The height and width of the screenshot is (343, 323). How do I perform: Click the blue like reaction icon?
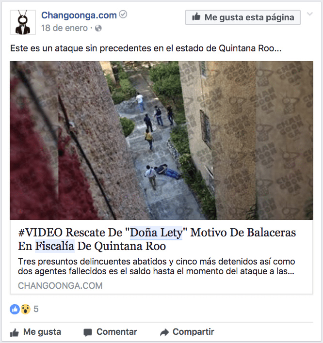(x=15, y=309)
